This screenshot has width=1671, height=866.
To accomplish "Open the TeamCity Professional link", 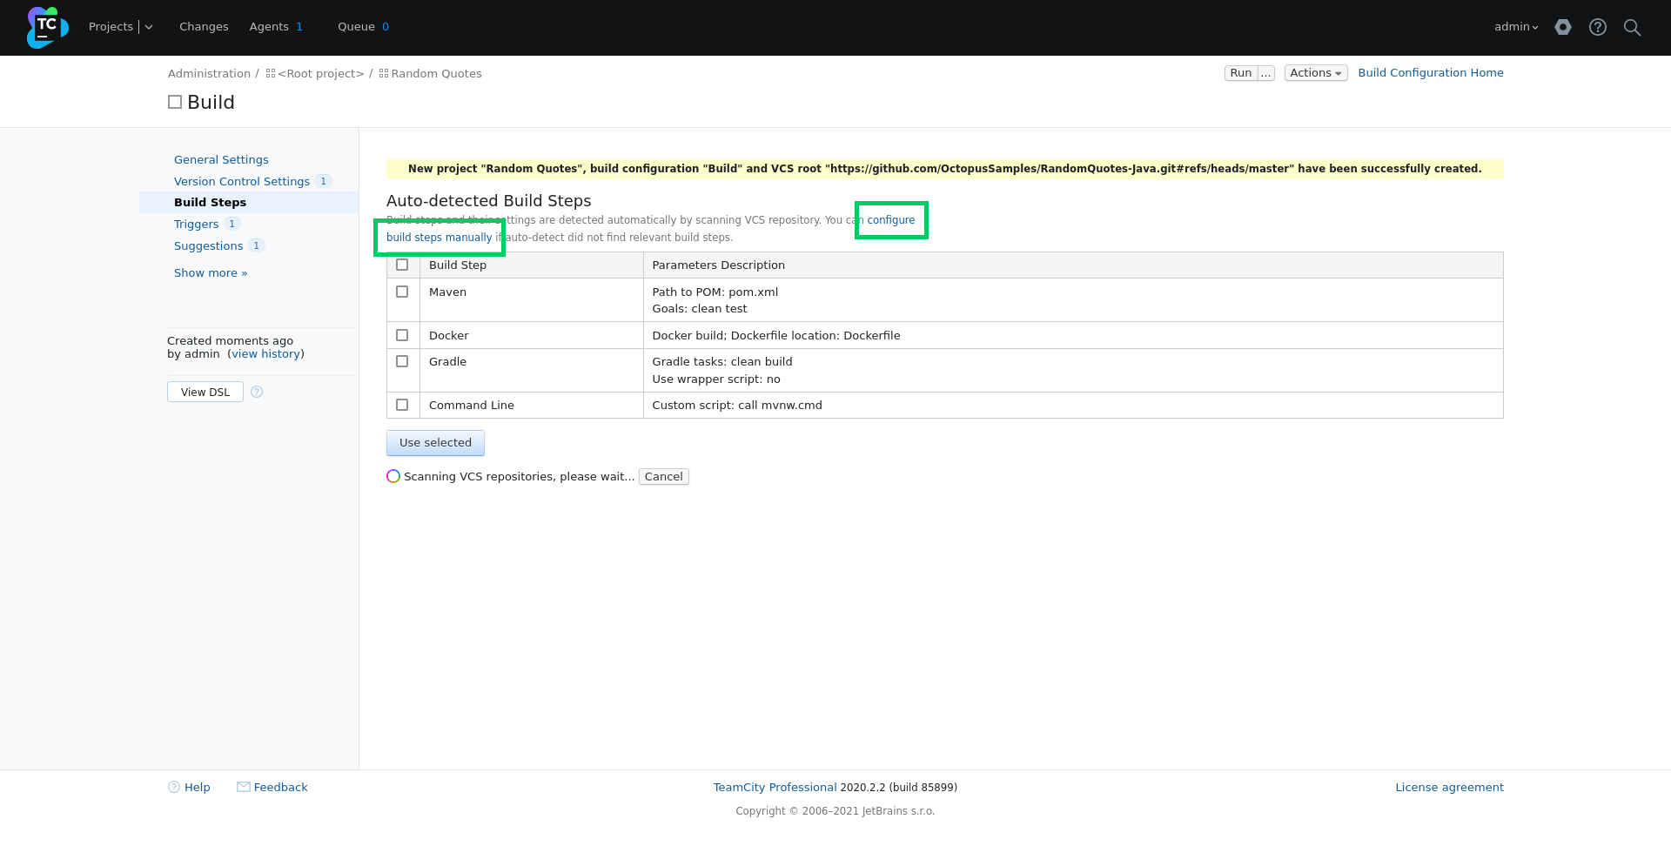I will [x=775, y=788].
